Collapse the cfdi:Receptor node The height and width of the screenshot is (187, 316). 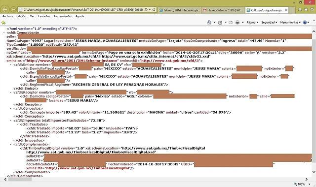click(11, 93)
